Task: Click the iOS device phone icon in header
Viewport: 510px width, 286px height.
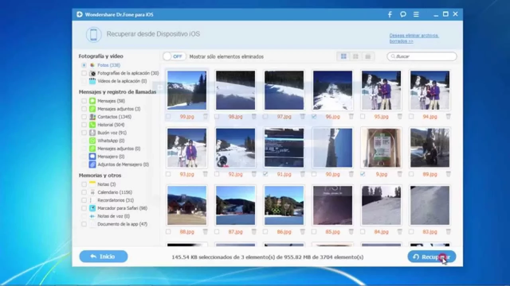Action: (94, 35)
